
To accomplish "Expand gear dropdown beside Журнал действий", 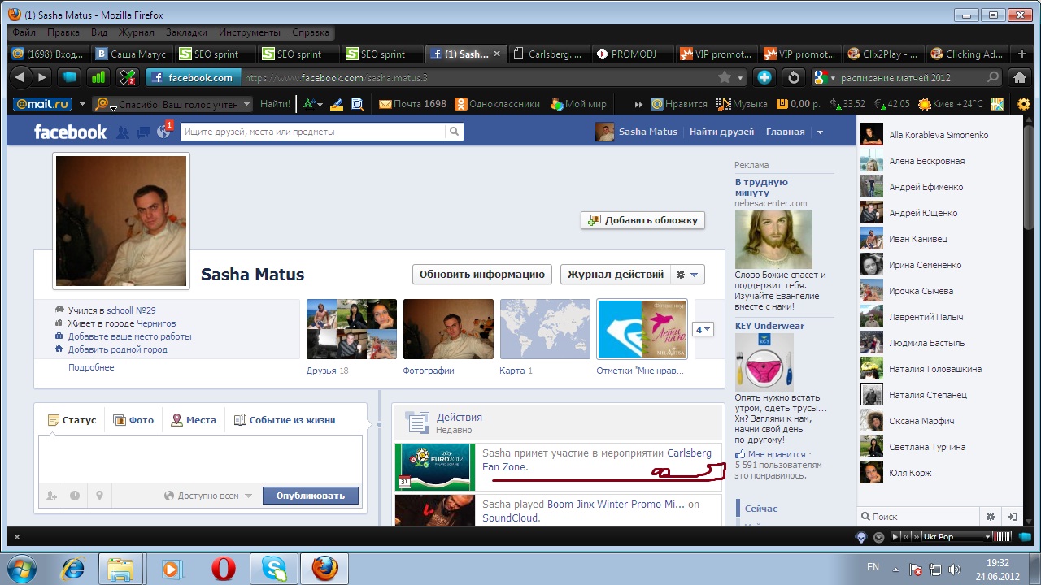I will tap(688, 275).
